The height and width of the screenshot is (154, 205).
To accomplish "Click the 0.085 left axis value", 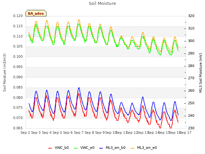I will (18, 87).
